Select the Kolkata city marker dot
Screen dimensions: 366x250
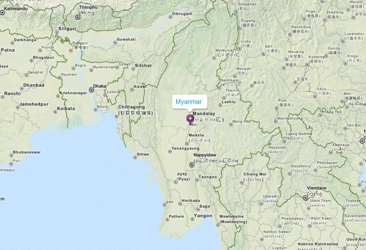point(55,112)
